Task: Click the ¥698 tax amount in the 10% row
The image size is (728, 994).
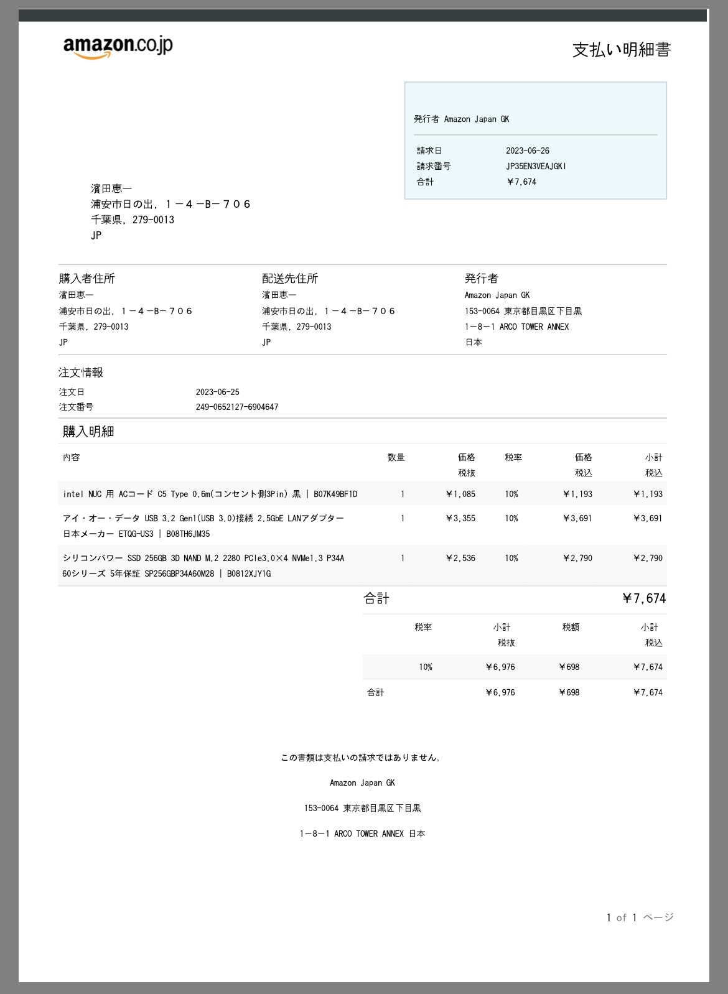Action: point(569,667)
